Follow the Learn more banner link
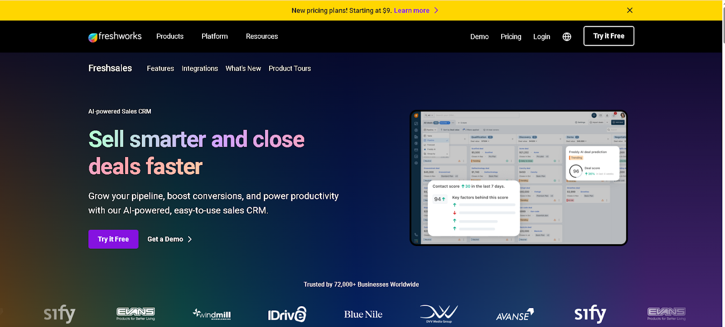This screenshot has width=725, height=327. coord(411,10)
